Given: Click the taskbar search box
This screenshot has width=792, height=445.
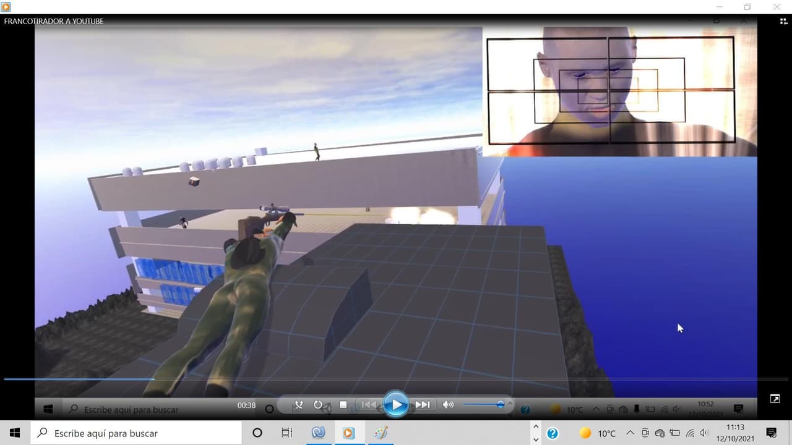Looking at the screenshot, I should [x=136, y=433].
